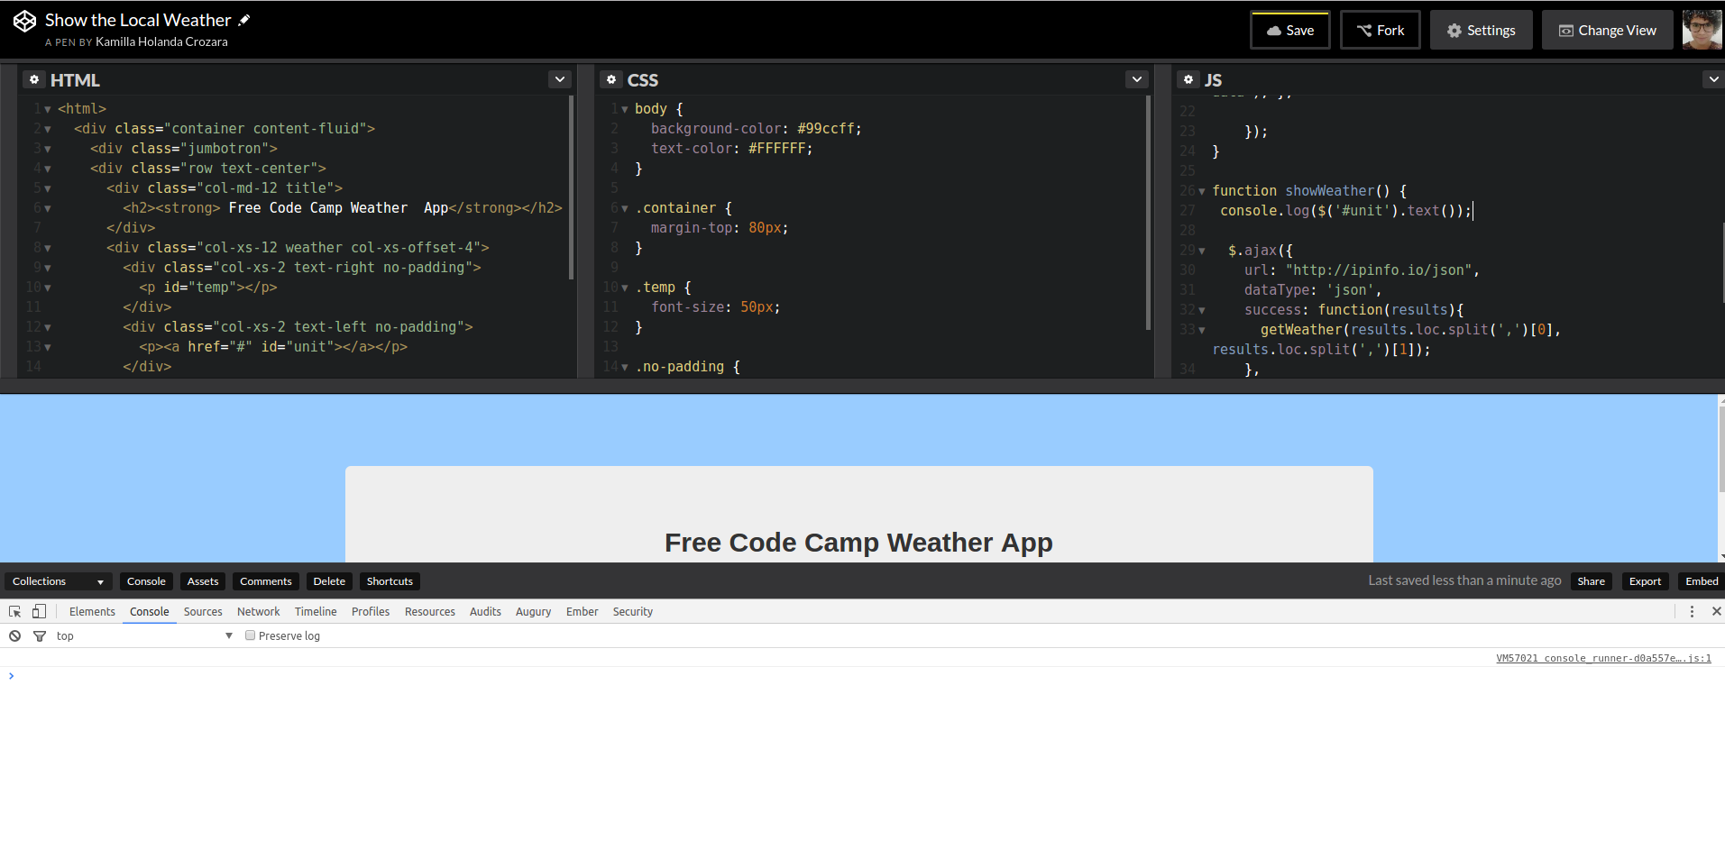
Task: Switch to the Augury tab
Action: [x=533, y=611]
